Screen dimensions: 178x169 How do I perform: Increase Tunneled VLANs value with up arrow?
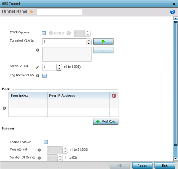tap(89, 40)
